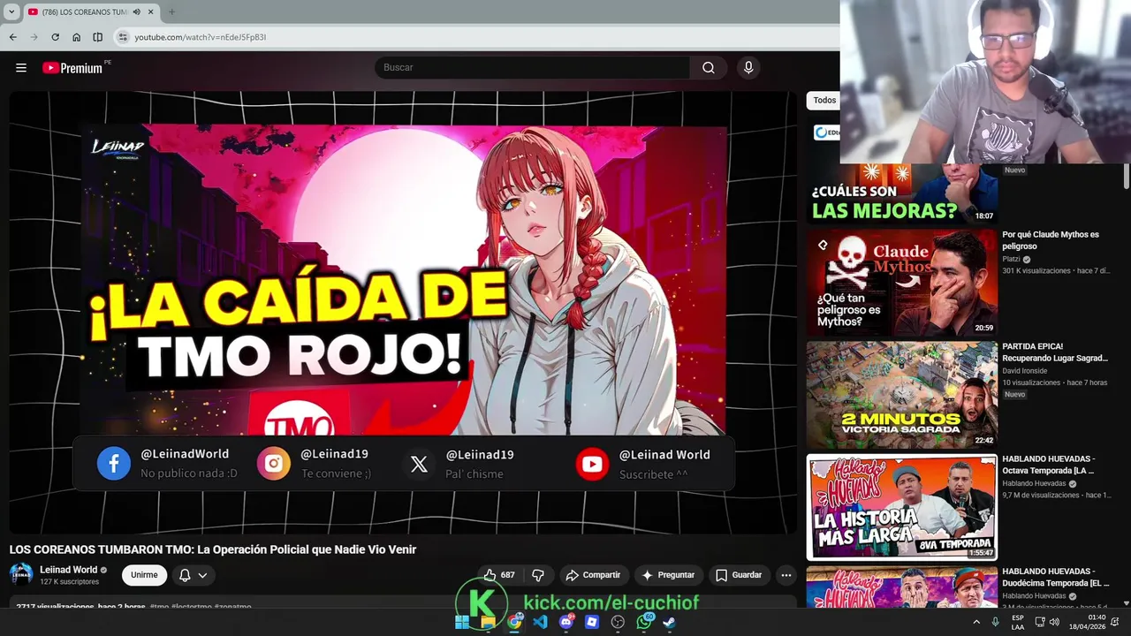Open La Historia Más Larga 8va Temporada thumbnail
Image resolution: width=1131 pixels, height=636 pixels.
click(901, 507)
